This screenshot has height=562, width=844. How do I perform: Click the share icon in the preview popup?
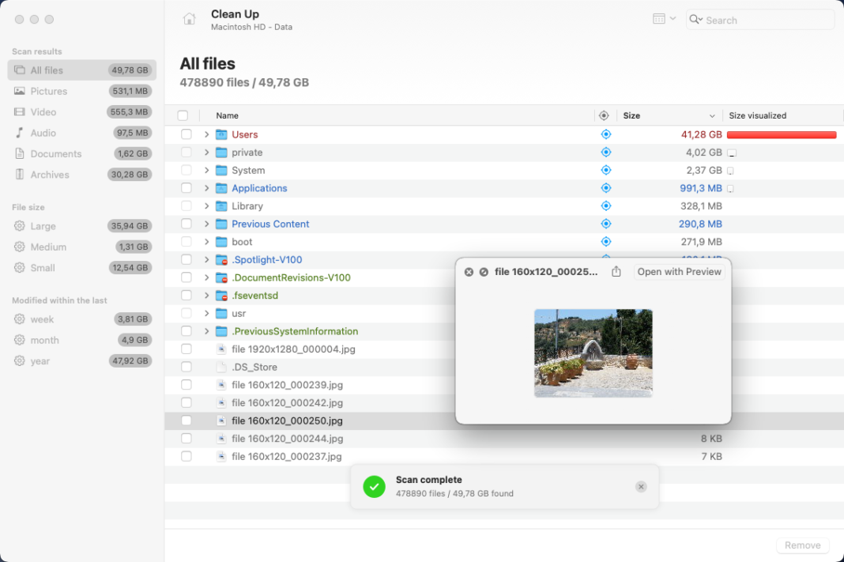pyautogui.click(x=616, y=271)
